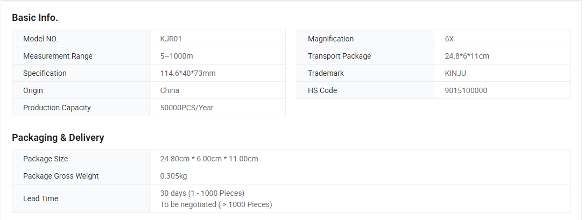The height and width of the screenshot is (220, 584).
Task: Click the Transport Package value 24.8*6*11cm
Action: [x=467, y=56]
